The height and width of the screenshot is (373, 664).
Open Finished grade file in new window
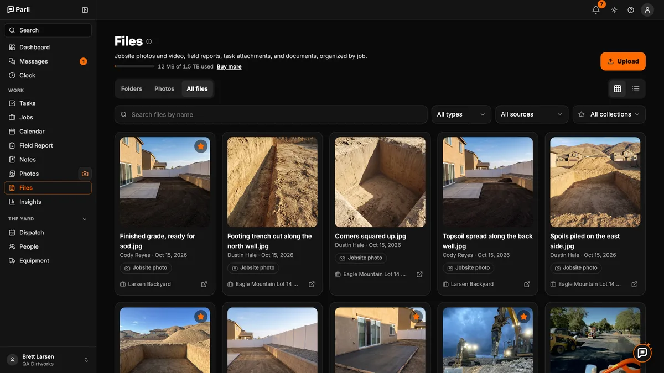[x=204, y=284]
